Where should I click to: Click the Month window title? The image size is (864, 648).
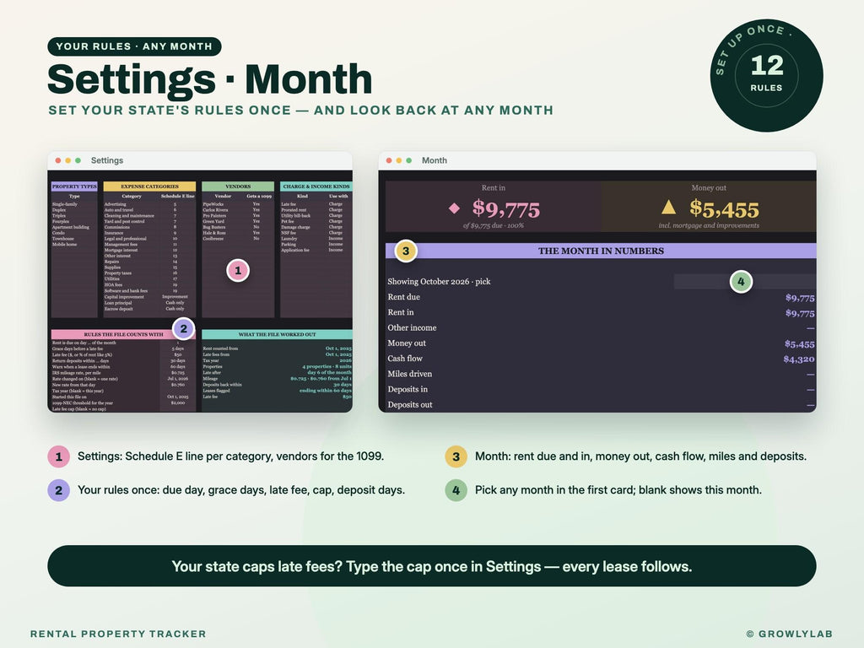click(435, 160)
